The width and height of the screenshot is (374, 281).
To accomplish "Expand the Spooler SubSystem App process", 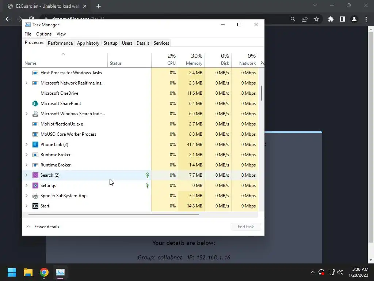I will pos(26,196).
